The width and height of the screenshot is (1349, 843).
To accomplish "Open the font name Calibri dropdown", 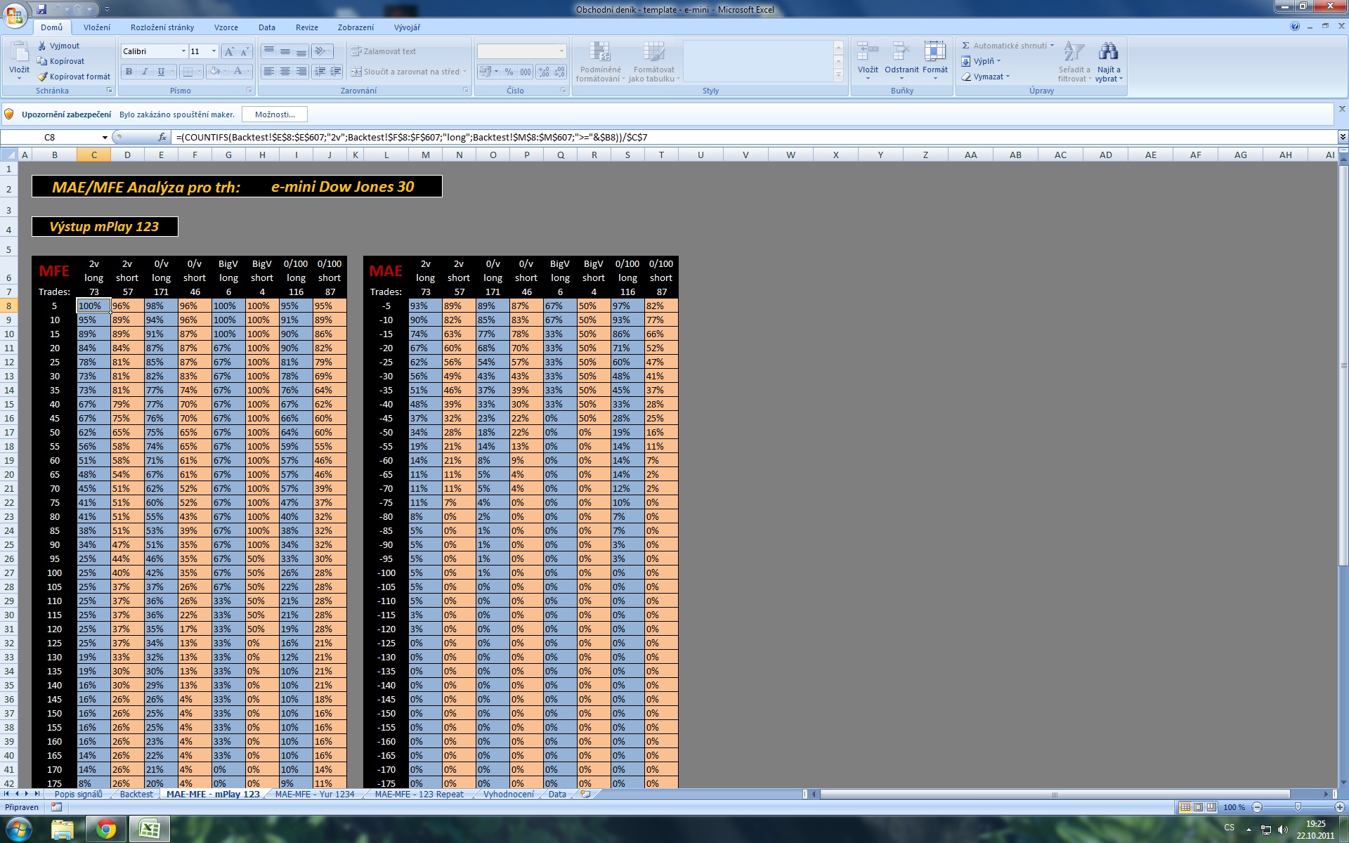I will pos(183,51).
